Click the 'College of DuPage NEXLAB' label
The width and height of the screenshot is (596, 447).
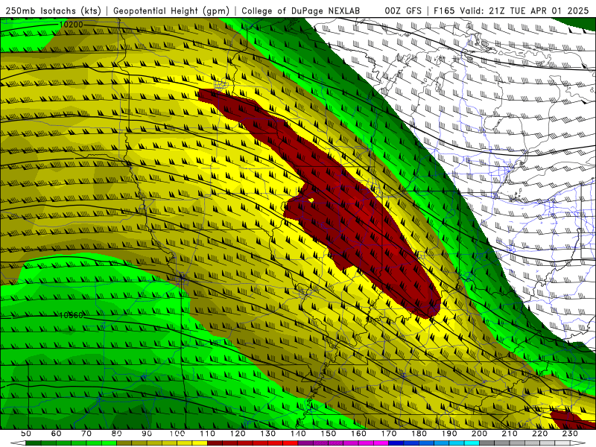(301, 10)
